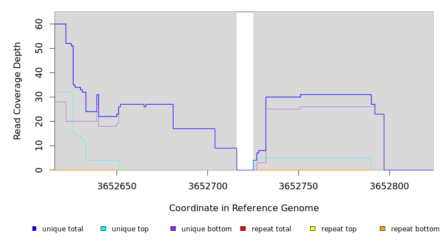Screen dimensions: 445x242
Task: Click the 3652750 x-axis tick label
Action: (x=298, y=186)
